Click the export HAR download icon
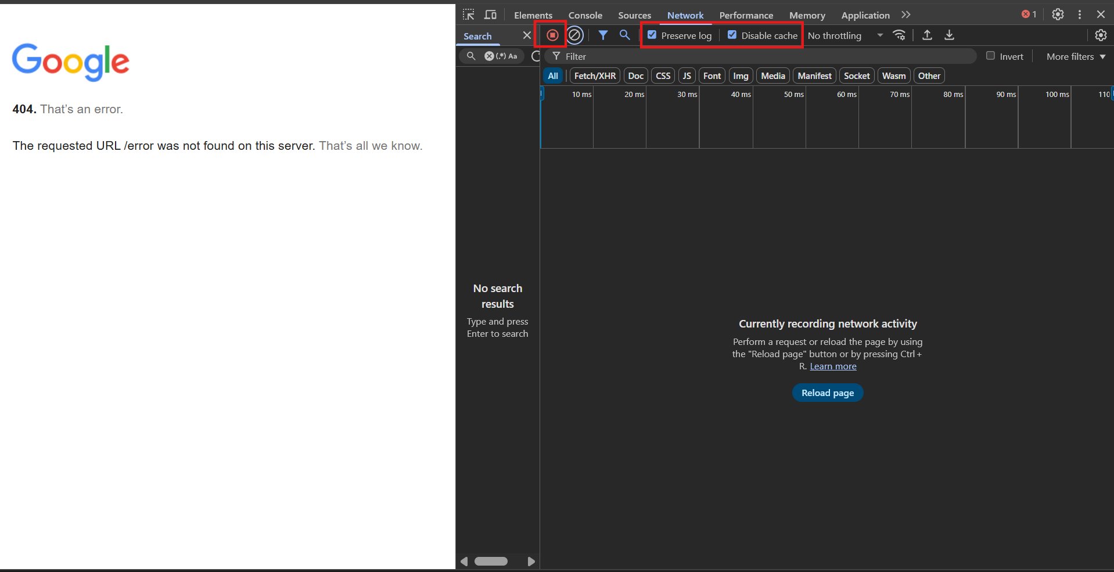Image resolution: width=1114 pixels, height=572 pixels. tap(949, 35)
